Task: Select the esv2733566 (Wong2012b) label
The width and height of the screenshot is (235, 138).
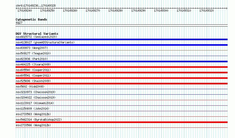Action: click(x=33, y=125)
